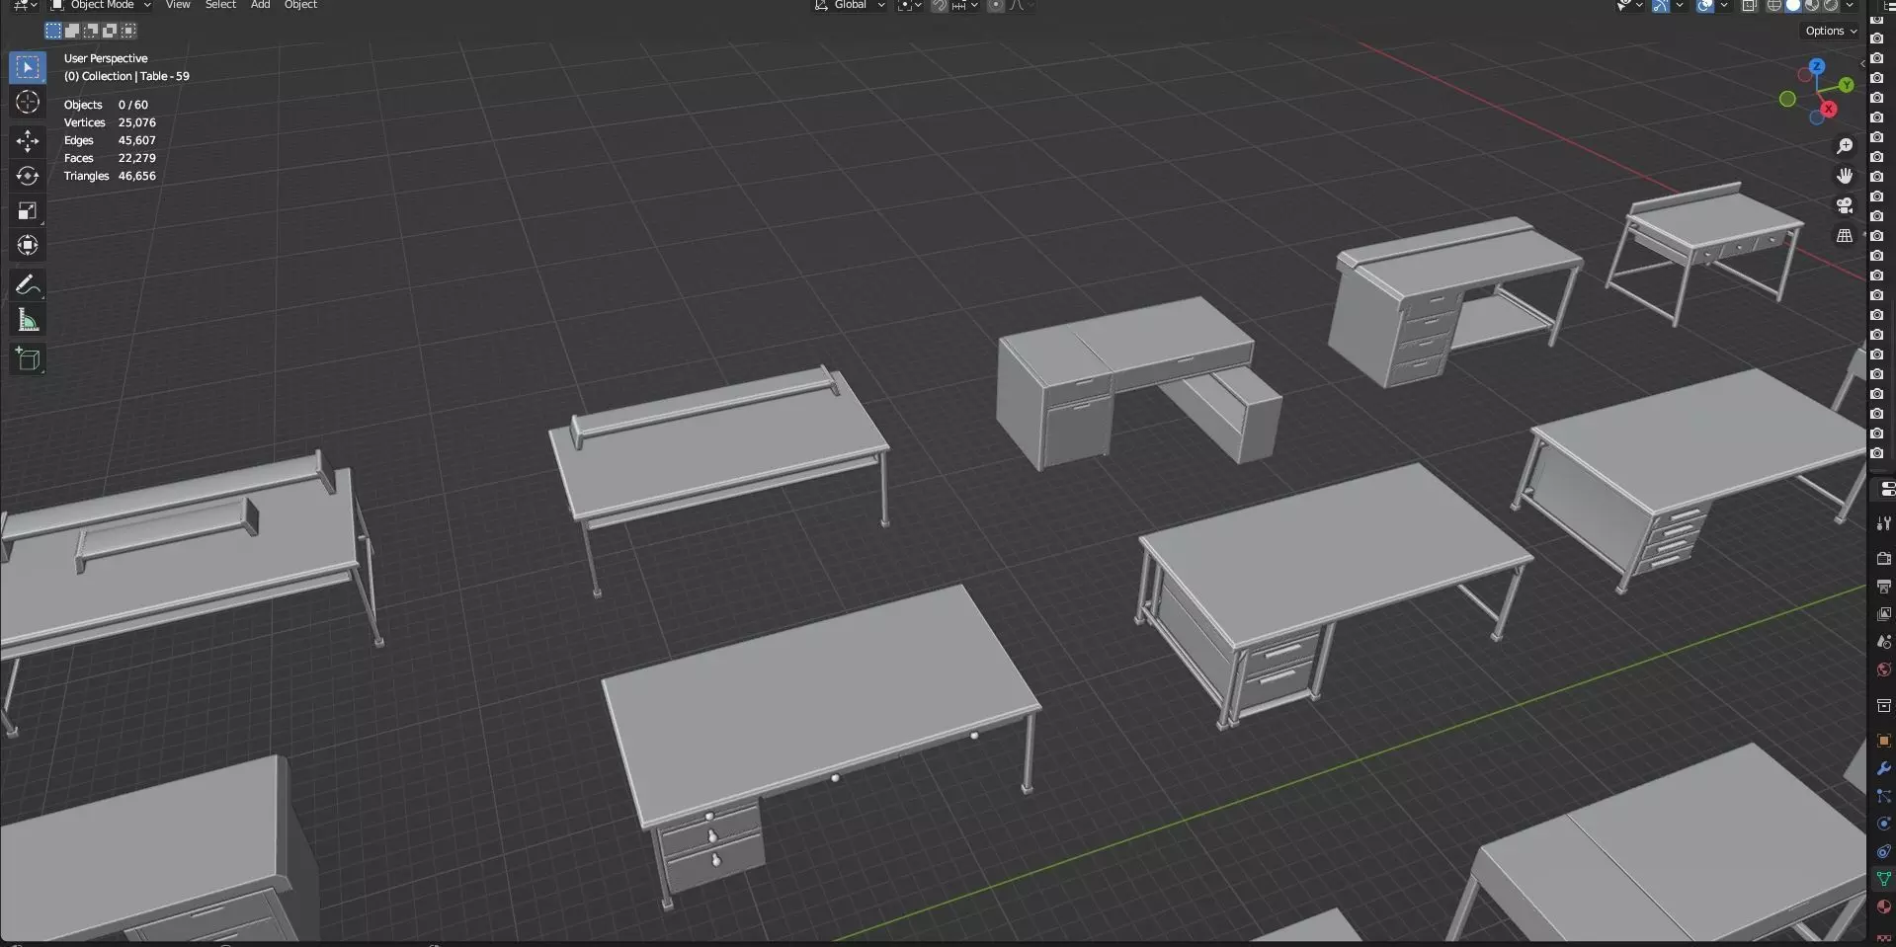The height and width of the screenshot is (947, 1896).
Task: Set selection mode to Intersect
Action: 128,31
